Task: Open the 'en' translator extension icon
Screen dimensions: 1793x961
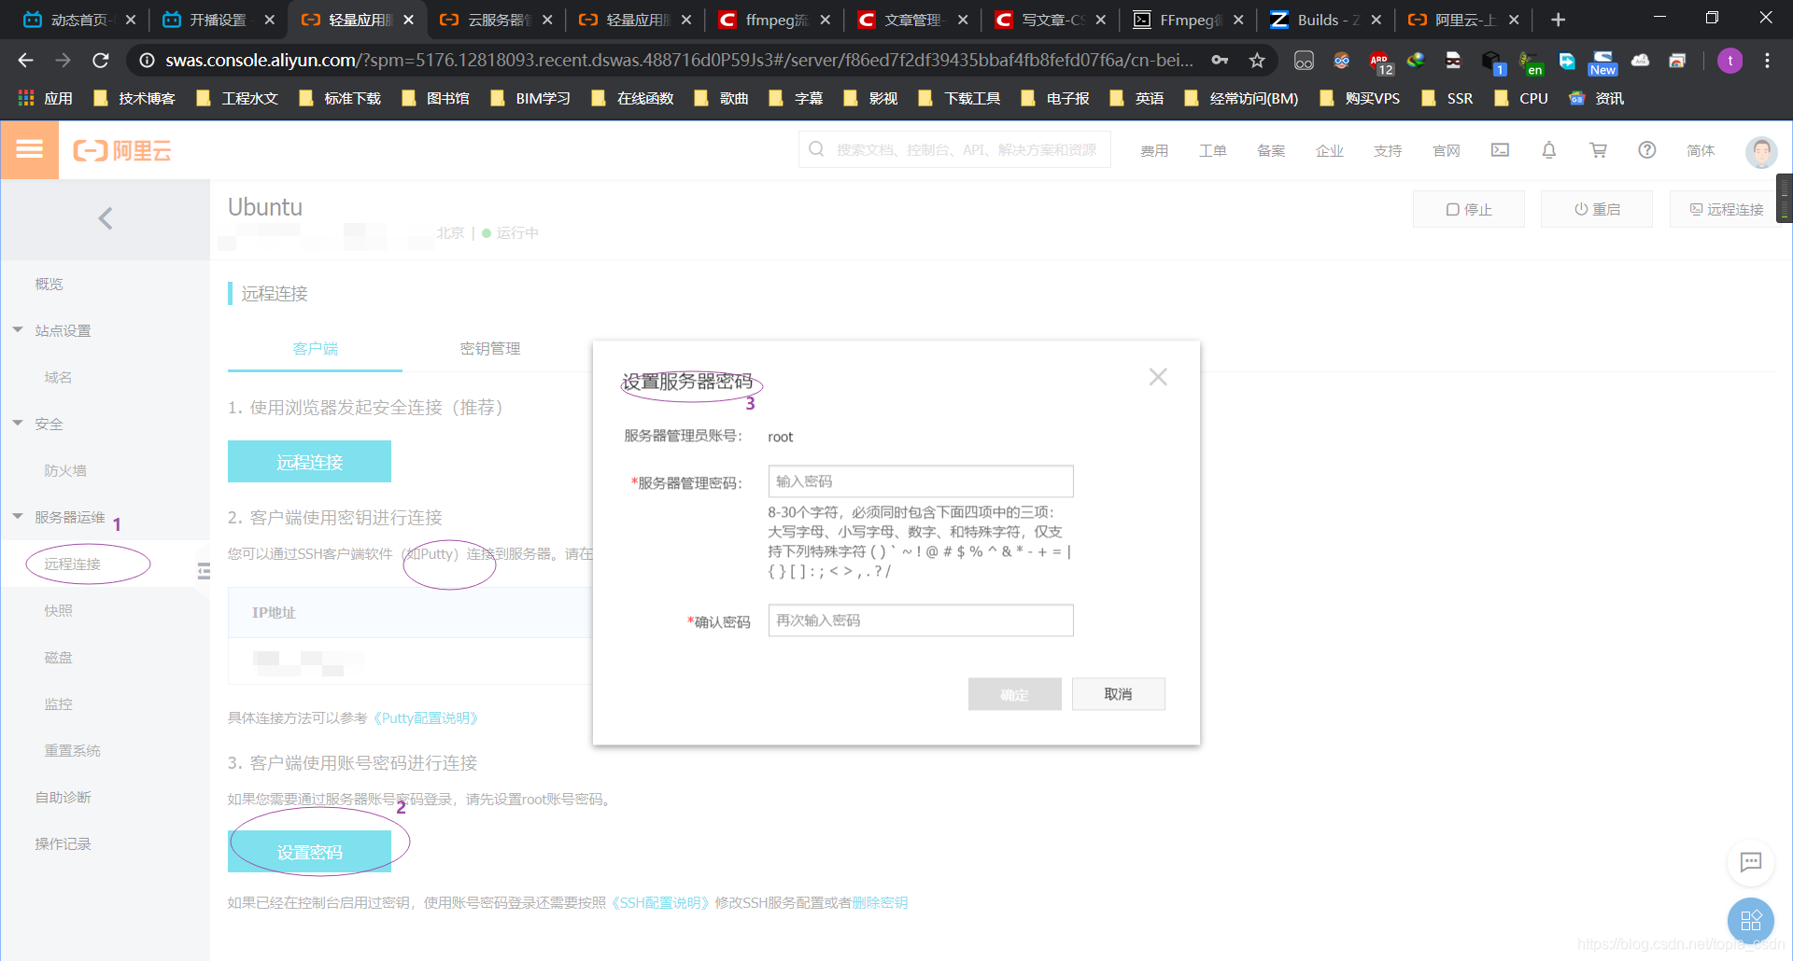Action: [1532, 61]
